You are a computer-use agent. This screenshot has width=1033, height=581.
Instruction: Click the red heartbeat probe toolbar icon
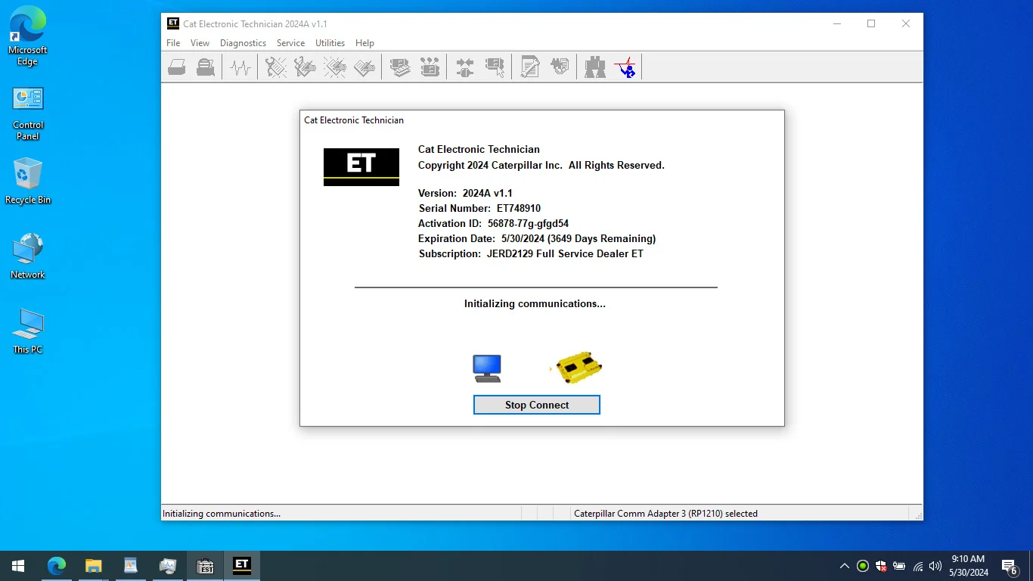click(625, 67)
